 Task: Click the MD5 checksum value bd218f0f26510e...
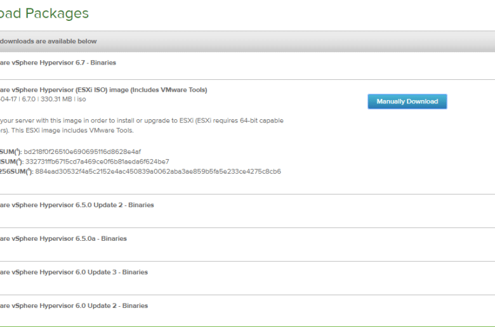pos(82,151)
